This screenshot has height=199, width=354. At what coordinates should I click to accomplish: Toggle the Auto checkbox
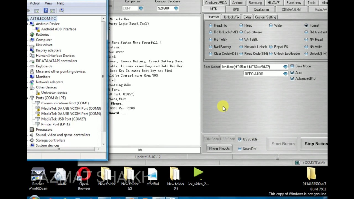click(x=292, y=73)
